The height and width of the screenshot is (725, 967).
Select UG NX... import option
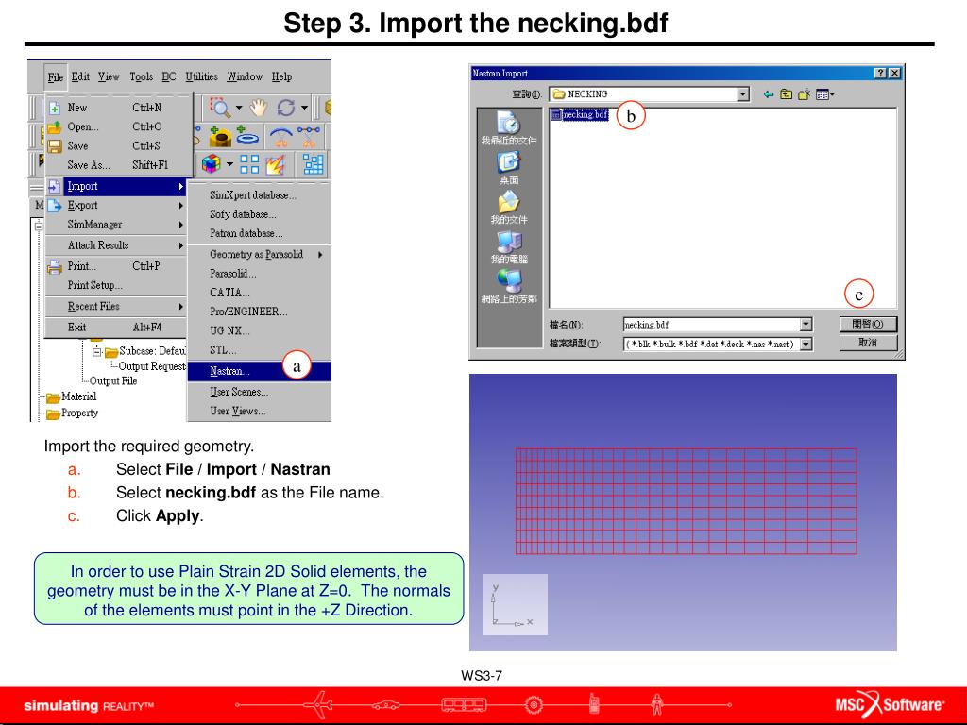(x=260, y=330)
